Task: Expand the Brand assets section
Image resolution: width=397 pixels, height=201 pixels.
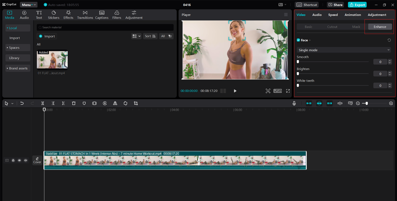Action: click(x=18, y=68)
